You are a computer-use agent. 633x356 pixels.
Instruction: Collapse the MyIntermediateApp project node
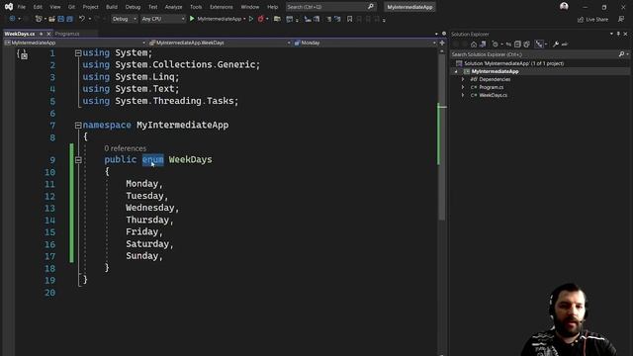(x=456, y=71)
